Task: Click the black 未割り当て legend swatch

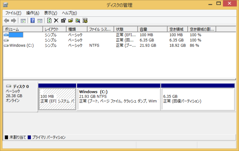Action: (6, 137)
